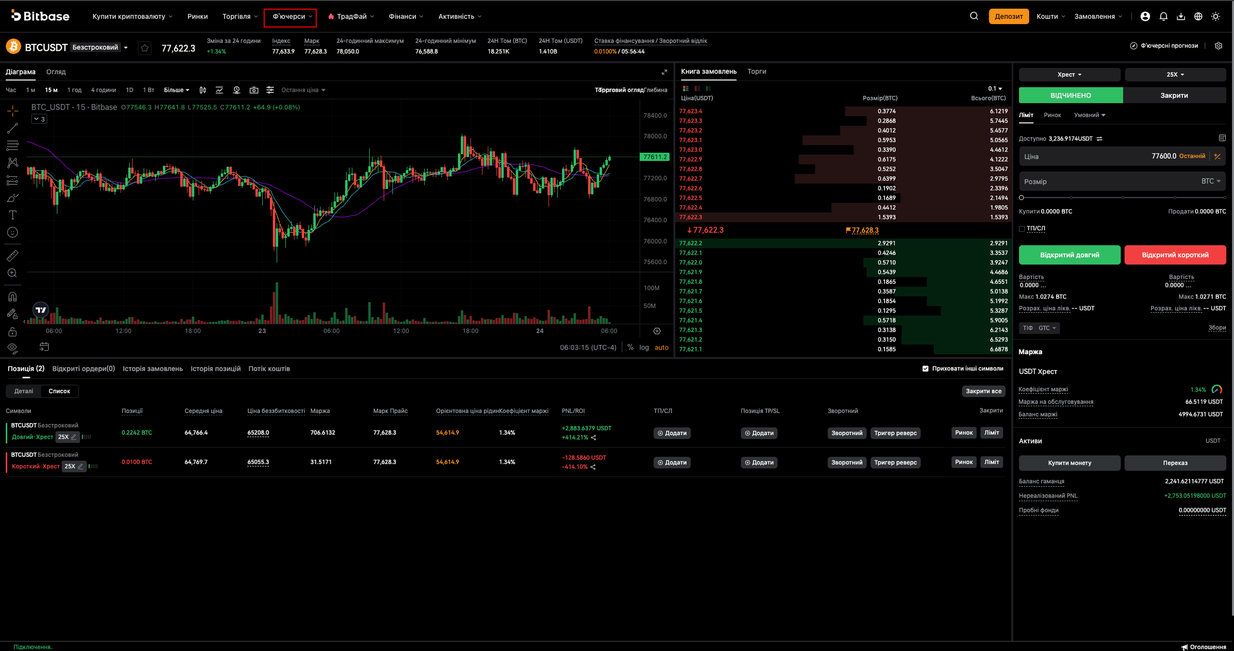
Task: Toggle light theme sun icon
Action: tap(1216, 16)
